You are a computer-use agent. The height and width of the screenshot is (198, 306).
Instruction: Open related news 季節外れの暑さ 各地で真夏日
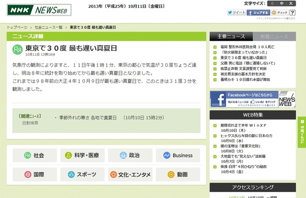click(x=88, y=118)
